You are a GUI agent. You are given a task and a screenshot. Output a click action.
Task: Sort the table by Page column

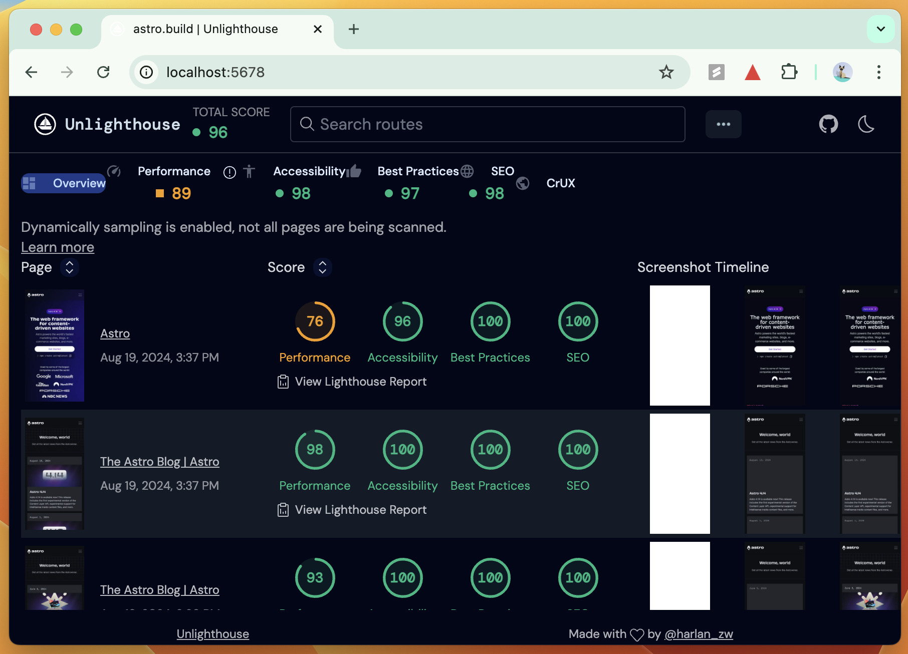pyautogui.click(x=70, y=267)
